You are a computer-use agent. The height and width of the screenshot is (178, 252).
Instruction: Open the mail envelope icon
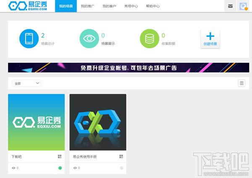coord(231,6)
